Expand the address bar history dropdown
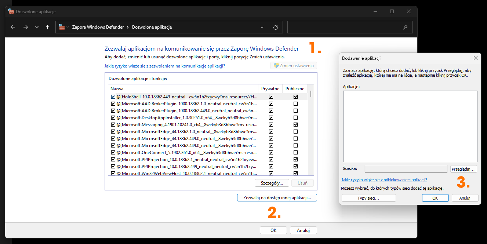Screen dimensions: 487x244 [262, 27]
